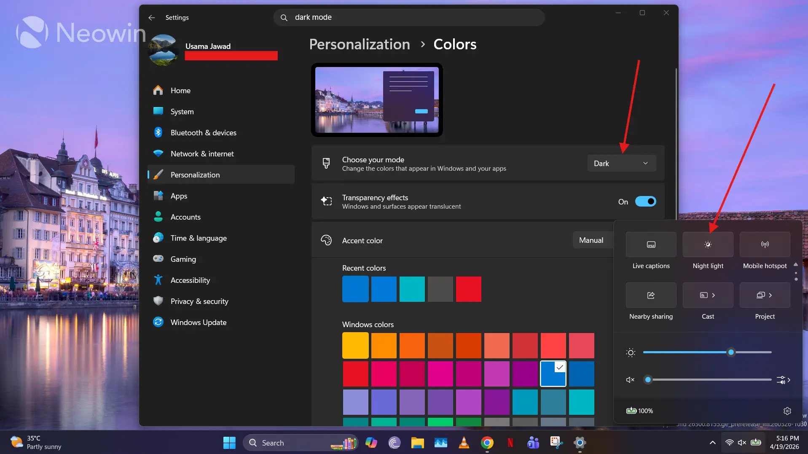808x454 pixels.
Task: Click the Personalization breadcrumb link
Action: tap(359, 44)
